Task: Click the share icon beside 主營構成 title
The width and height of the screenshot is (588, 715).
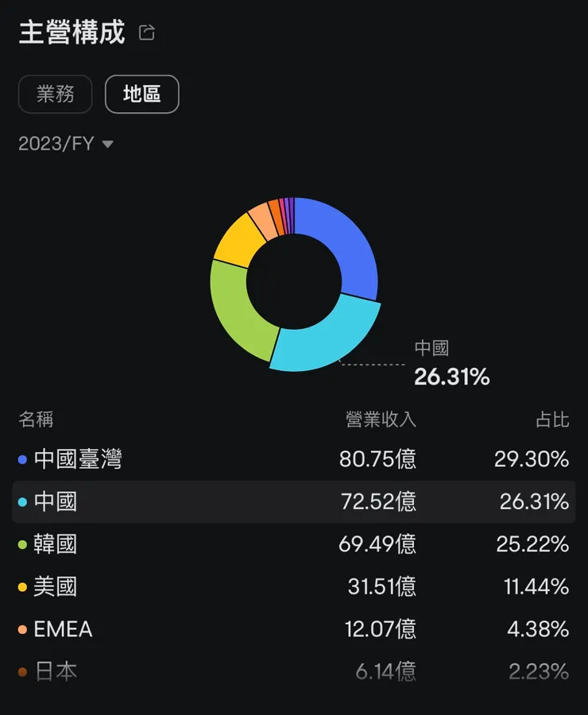Action: tap(146, 33)
